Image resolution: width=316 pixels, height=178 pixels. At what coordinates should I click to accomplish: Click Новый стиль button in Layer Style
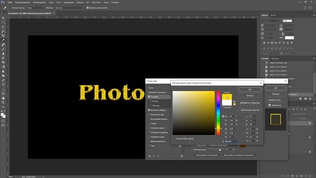(x=276, y=100)
